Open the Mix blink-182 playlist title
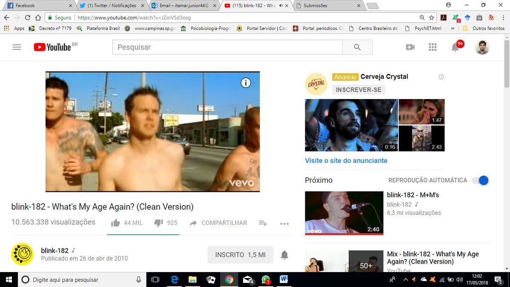This screenshot has height=287, width=510. [433, 258]
